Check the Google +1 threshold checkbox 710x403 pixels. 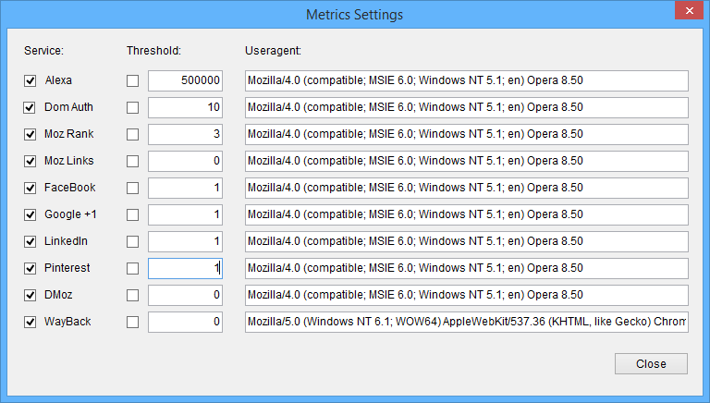click(133, 215)
